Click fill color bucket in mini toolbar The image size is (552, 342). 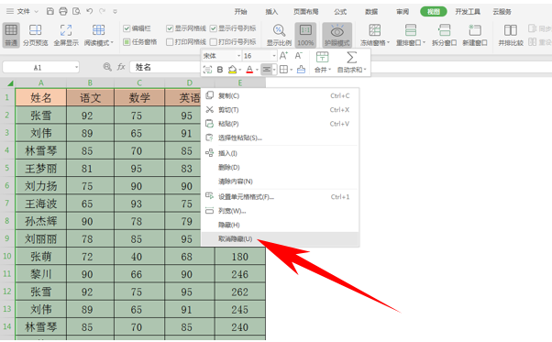232,70
